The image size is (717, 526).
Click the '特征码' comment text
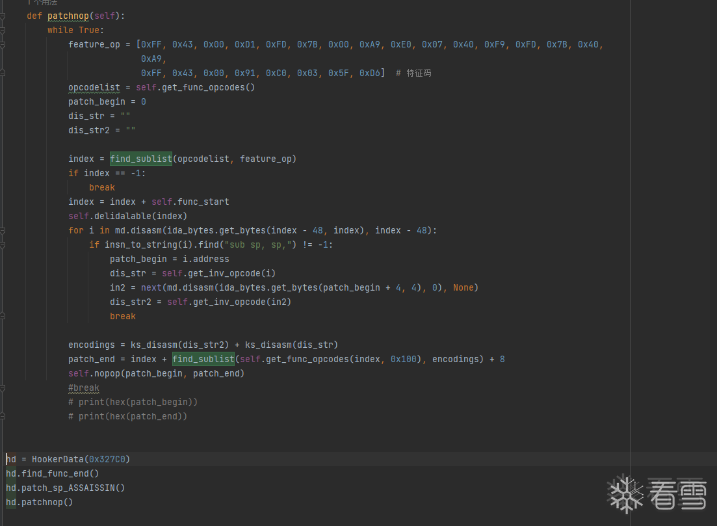[419, 73]
